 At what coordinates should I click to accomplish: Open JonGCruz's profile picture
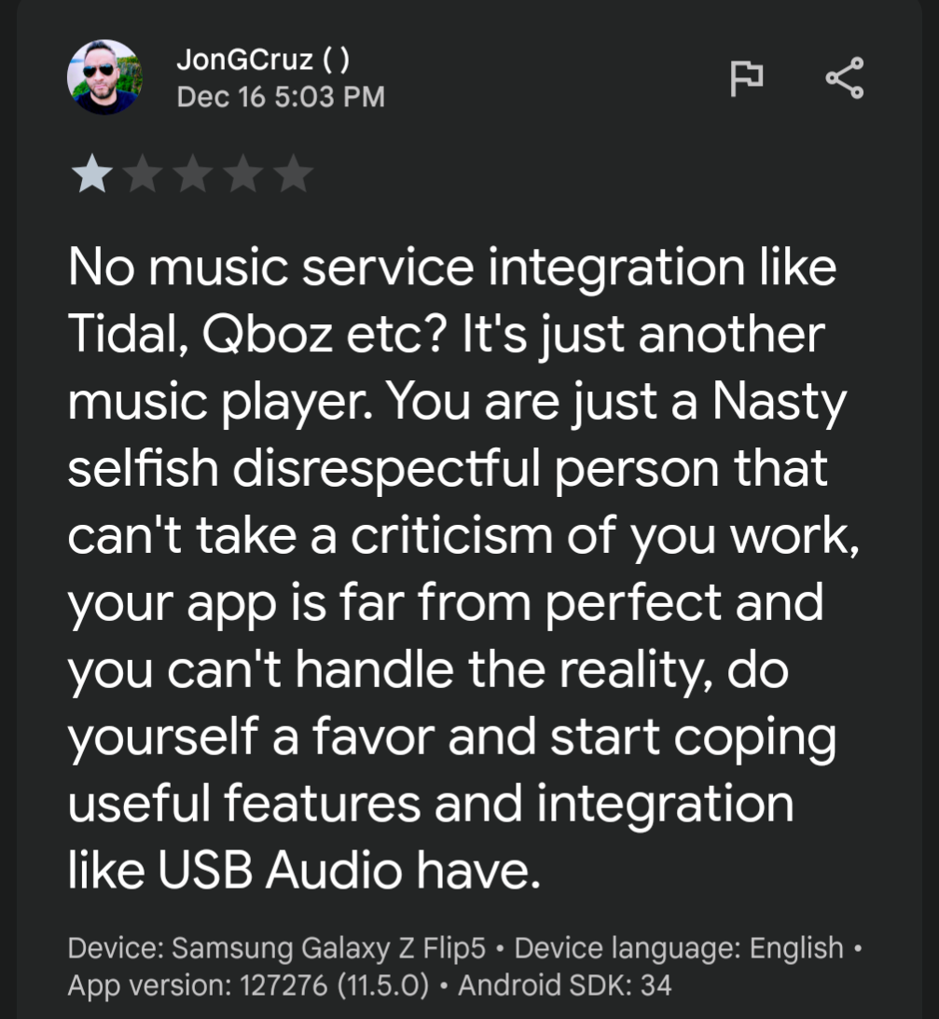[104, 77]
